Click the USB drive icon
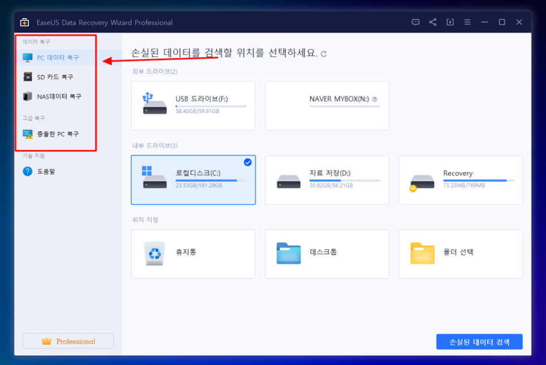The image size is (546, 365). 155,103
